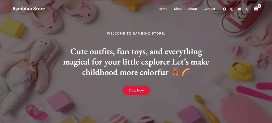Click the Bambino Store logo link

point(29,9)
